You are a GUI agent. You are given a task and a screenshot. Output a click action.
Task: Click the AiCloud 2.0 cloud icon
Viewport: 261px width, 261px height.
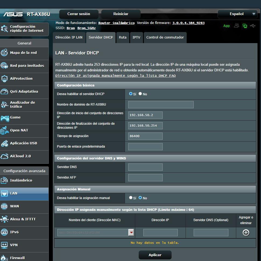[4, 156]
